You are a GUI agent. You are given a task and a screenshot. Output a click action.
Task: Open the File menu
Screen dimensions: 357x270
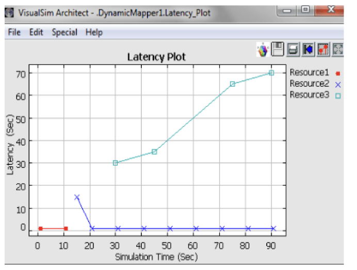tap(14, 32)
